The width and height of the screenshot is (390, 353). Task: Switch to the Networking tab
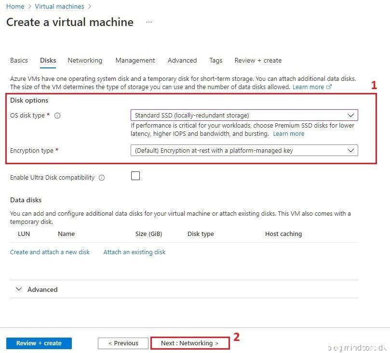[85, 60]
